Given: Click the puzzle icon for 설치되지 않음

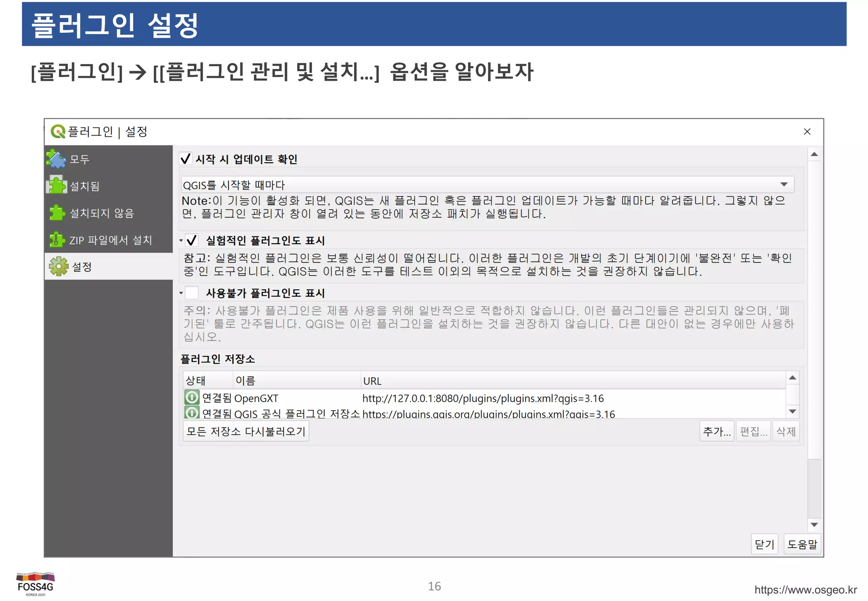Looking at the screenshot, I should pos(56,213).
